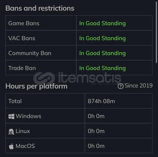Image resolution: width=158 pixels, height=157 pixels.
Task: Click the Windows logo icon
Action: point(11,117)
